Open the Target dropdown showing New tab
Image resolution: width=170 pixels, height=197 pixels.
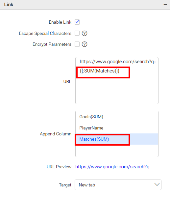[118, 185]
